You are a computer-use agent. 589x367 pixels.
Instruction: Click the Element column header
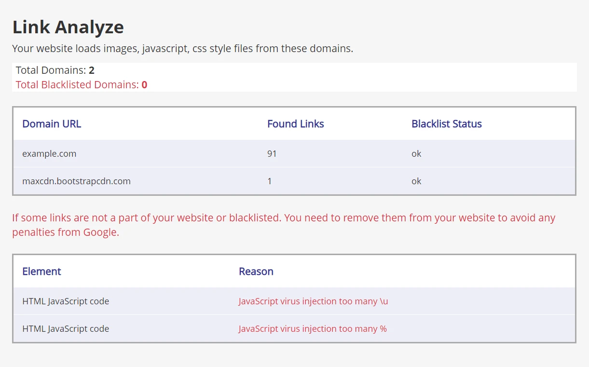point(41,272)
